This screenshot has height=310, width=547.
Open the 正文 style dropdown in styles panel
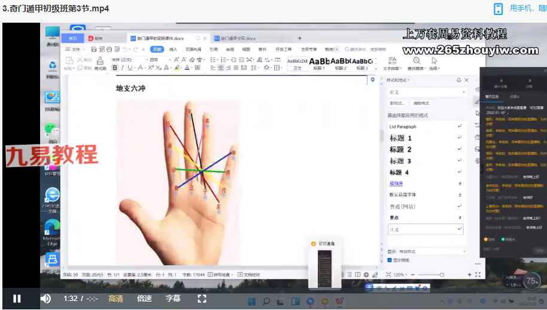click(427, 93)
